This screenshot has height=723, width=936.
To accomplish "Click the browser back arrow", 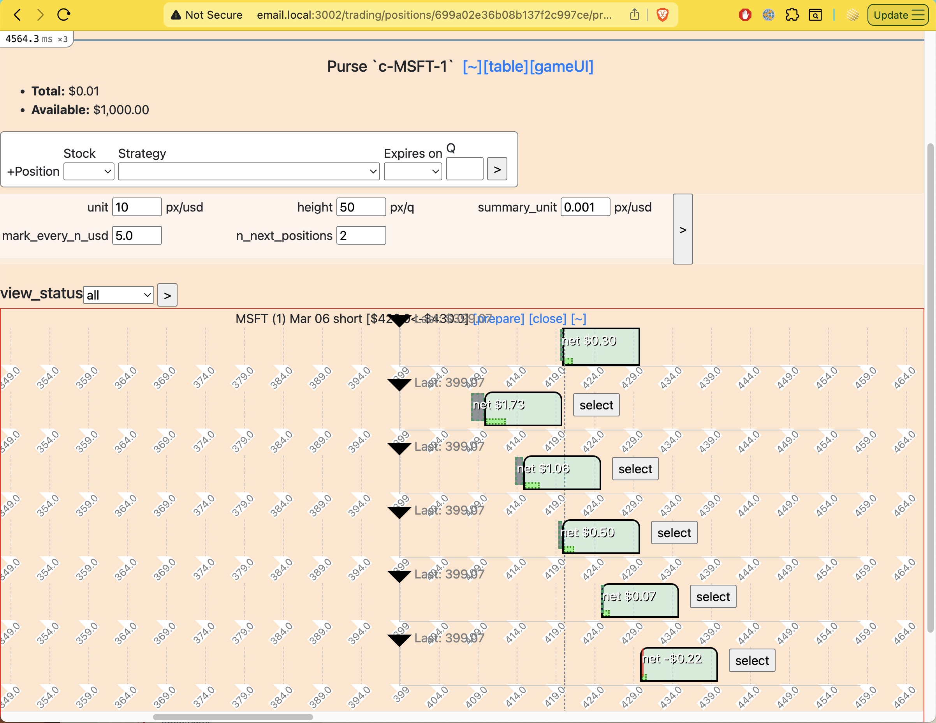I will [17, 15].
